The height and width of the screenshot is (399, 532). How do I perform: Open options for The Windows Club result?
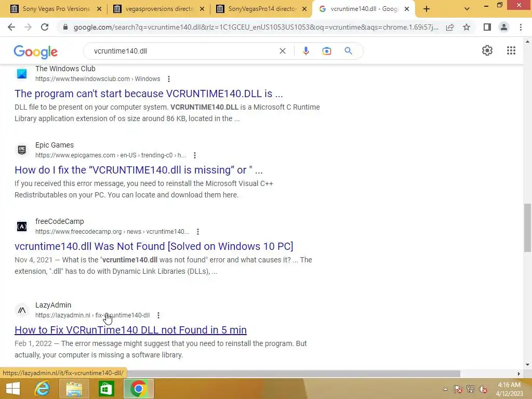pyautogui.click(x=169, y=79)
